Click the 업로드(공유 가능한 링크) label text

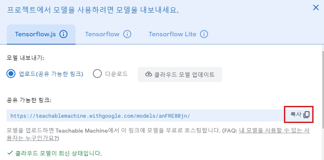(51, 74)
